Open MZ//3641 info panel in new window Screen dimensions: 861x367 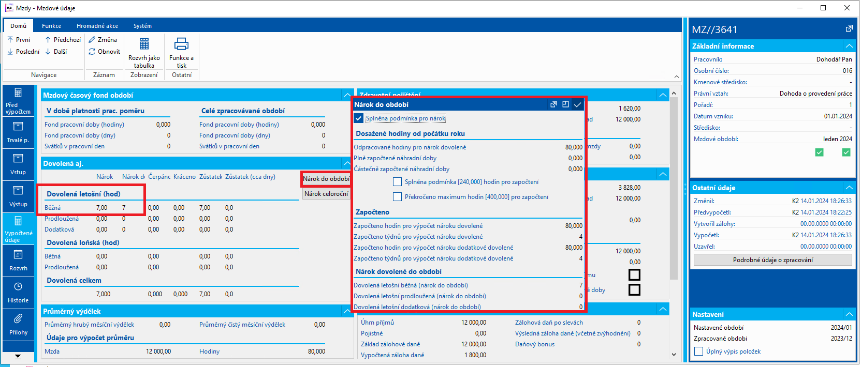pyautogui.click(x=849, y=29)
